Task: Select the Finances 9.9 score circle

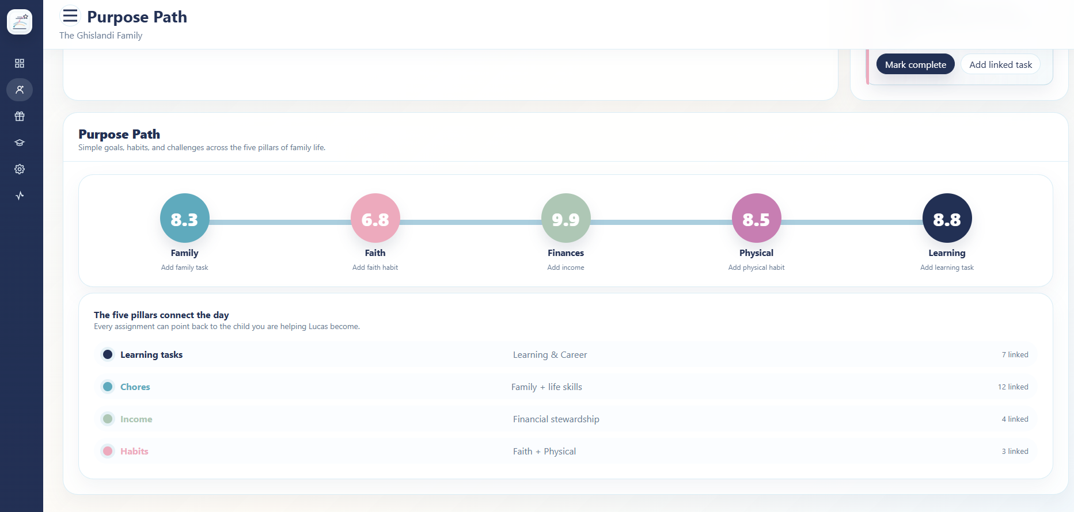Action: point(566,219)
